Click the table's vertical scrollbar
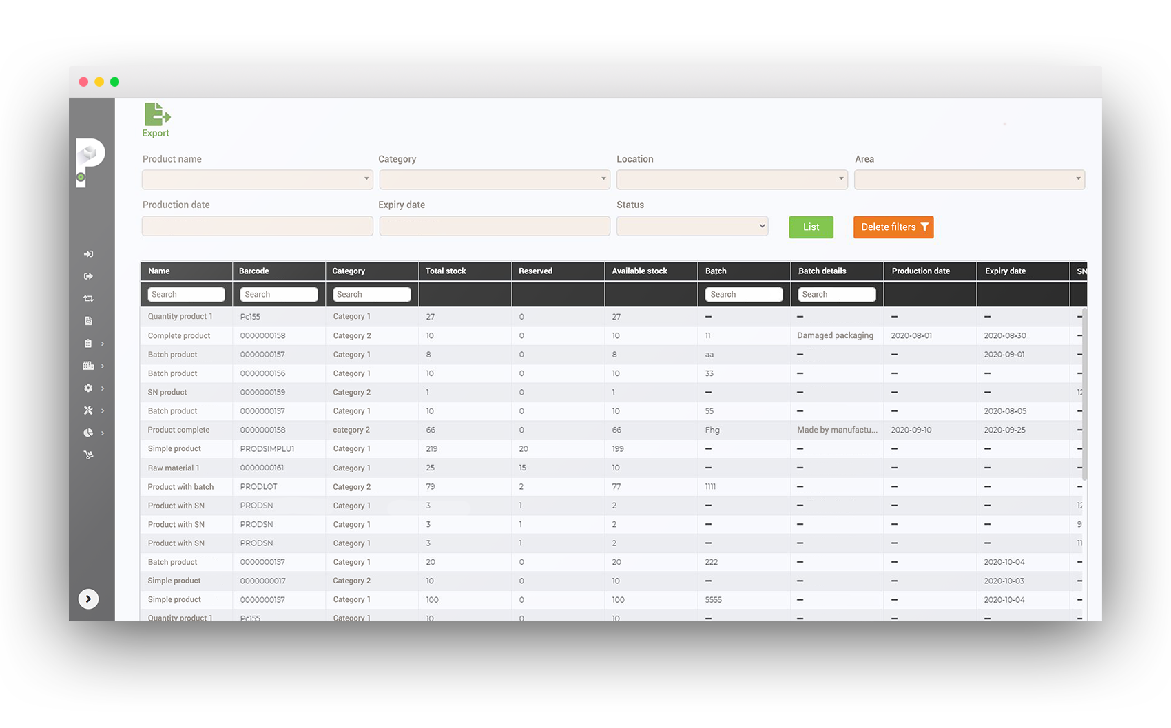1171x728 pixels. pyautogui.click(x=1084, y=394)
